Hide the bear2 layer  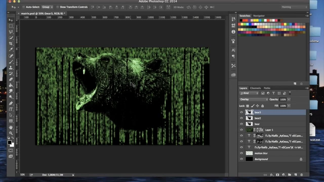241,118
